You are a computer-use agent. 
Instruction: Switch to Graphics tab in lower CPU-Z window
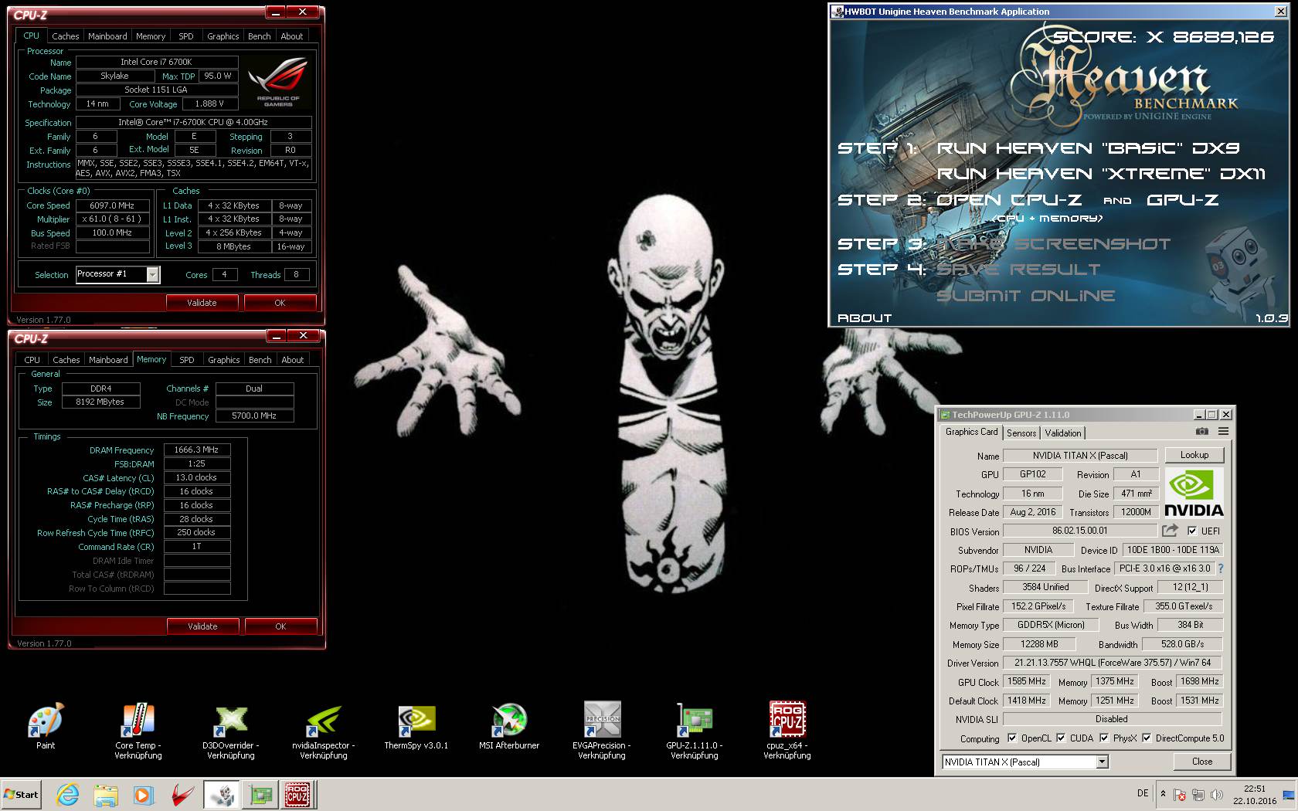coord(224,360)
